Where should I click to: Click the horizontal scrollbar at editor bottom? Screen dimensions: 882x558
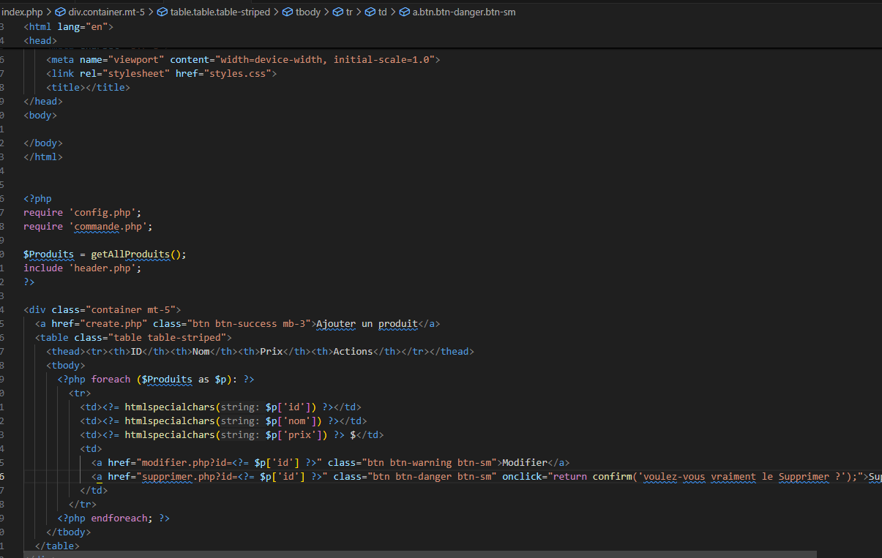click(439, 554)
